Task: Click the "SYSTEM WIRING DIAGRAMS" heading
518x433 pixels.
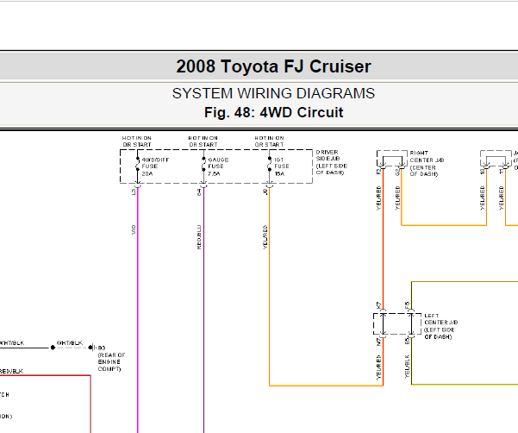Action: click(273, 93)
